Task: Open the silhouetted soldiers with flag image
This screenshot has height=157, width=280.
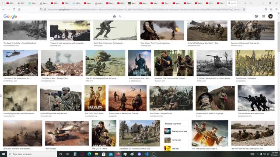Action: [256, 98]
